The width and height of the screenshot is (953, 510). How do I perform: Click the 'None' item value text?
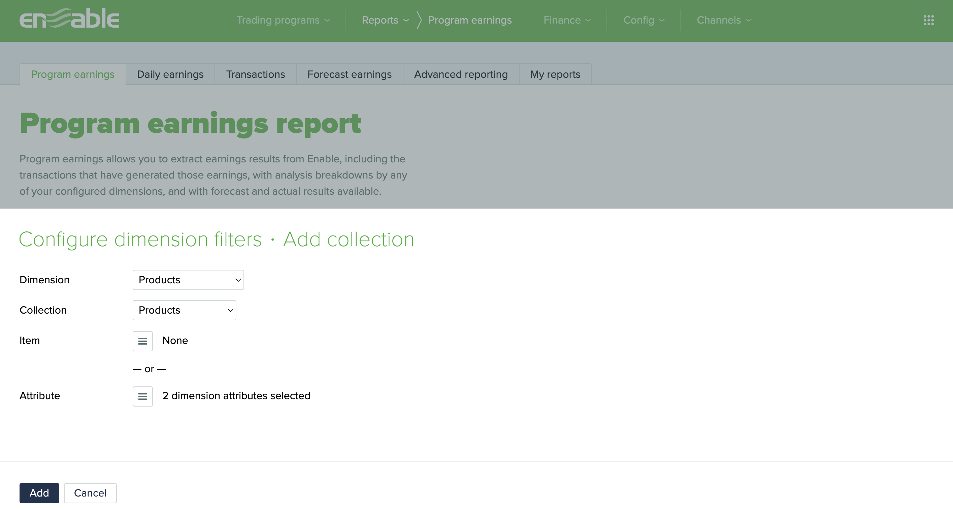coord(175,341)
